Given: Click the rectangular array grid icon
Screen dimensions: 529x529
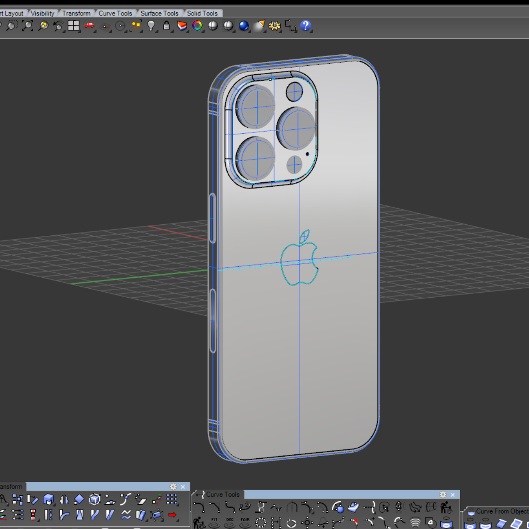Looking at the screenshot, I should [x=172, y=499].
